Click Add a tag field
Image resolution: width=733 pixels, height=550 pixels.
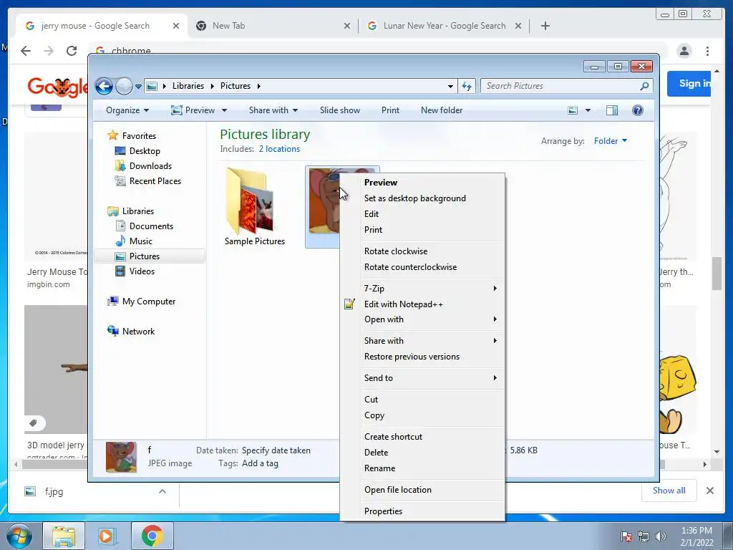[x=261, y=463]
